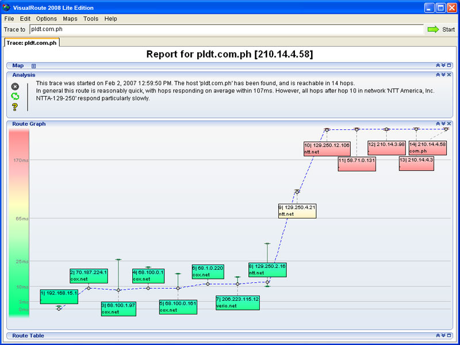Open the File menu

[9, 19]
